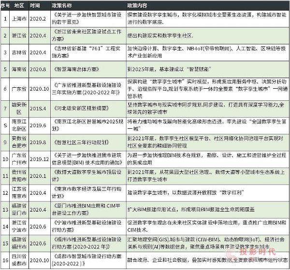
Task: Click policy name 《厦门市推进BIM应用和CIM平台建设工作方案》
Action: (86, 209)
